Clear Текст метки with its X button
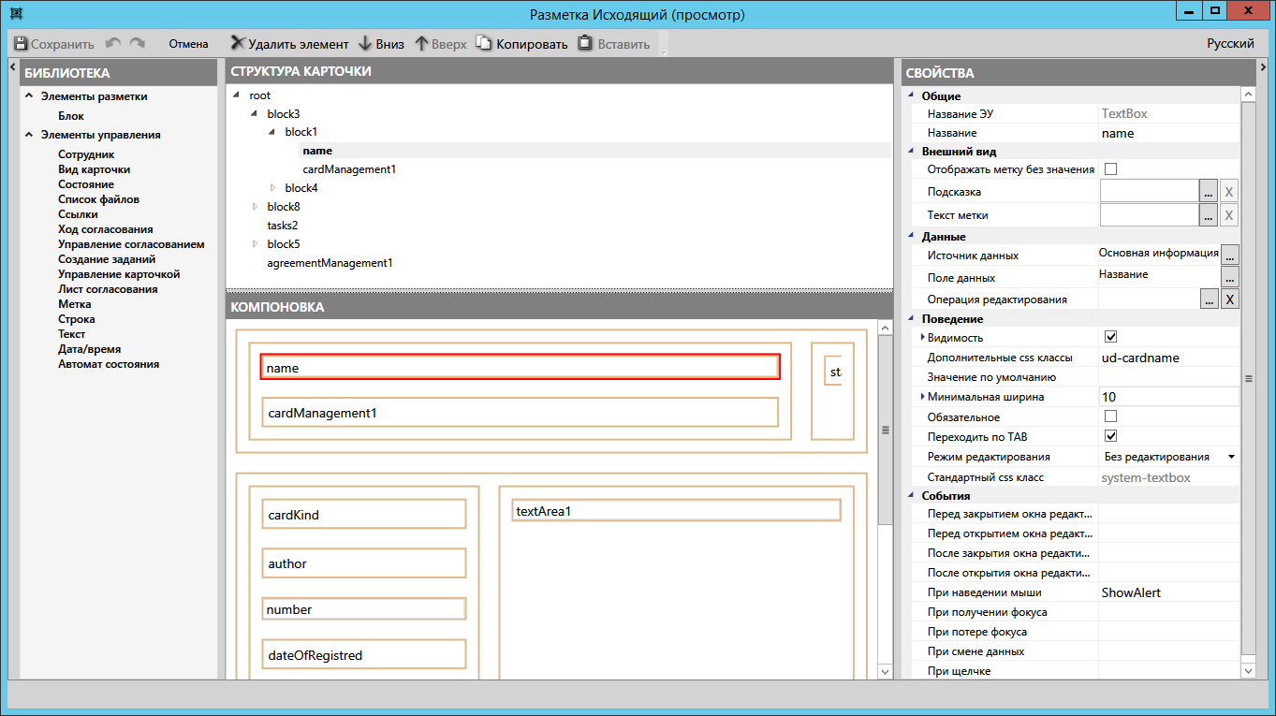Screen dimensions: 1276x716 pyautogui.click(x=1229, y=215)
